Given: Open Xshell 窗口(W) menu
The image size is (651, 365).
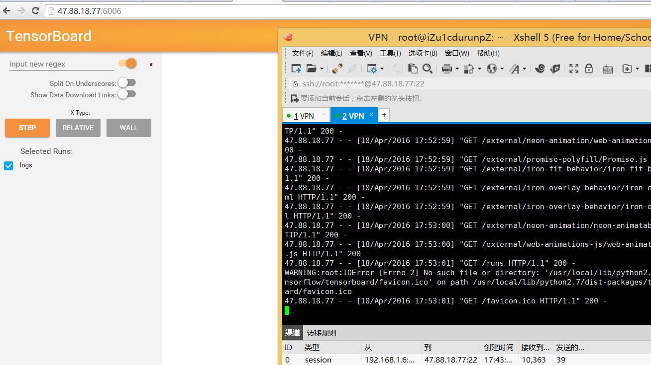Looking at the screenshot, I should coord(457,53).
